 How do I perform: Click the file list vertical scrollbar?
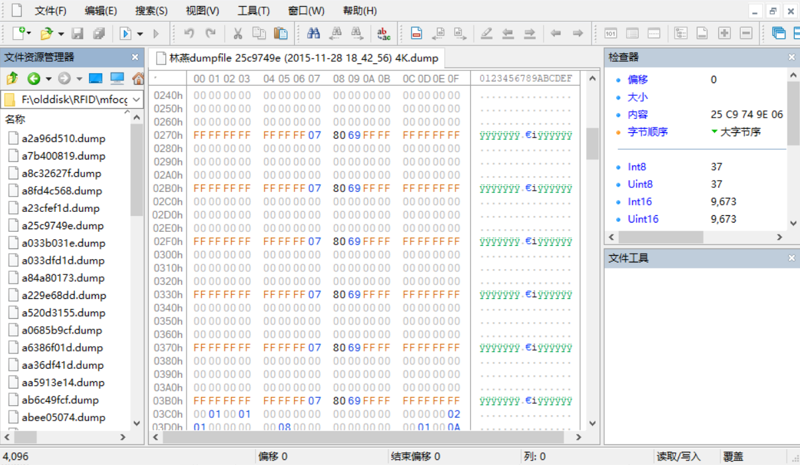(x=136, y=270)
